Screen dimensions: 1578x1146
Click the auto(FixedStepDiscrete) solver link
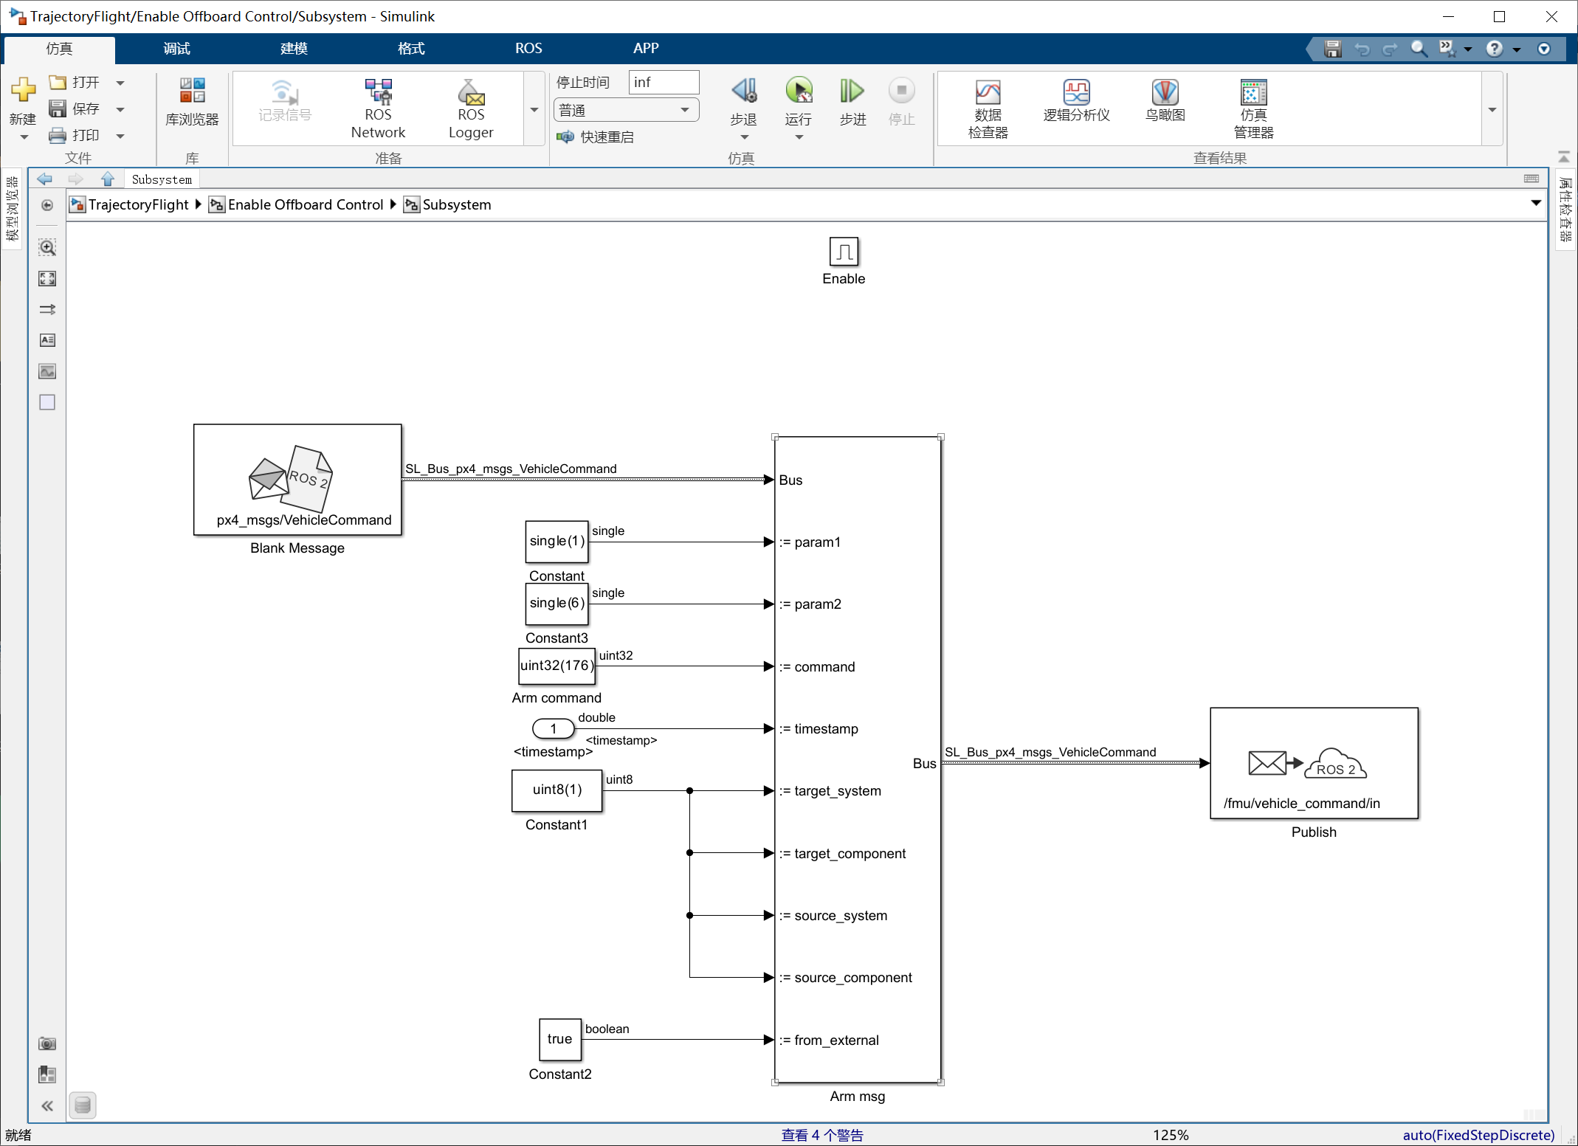click(1478, 1135)
